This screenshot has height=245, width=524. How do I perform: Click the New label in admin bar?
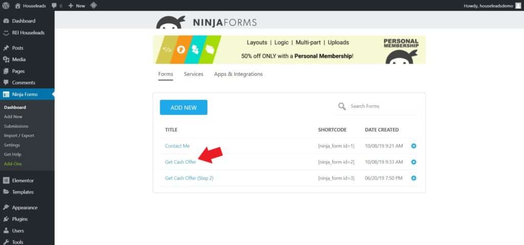(80, 6)
